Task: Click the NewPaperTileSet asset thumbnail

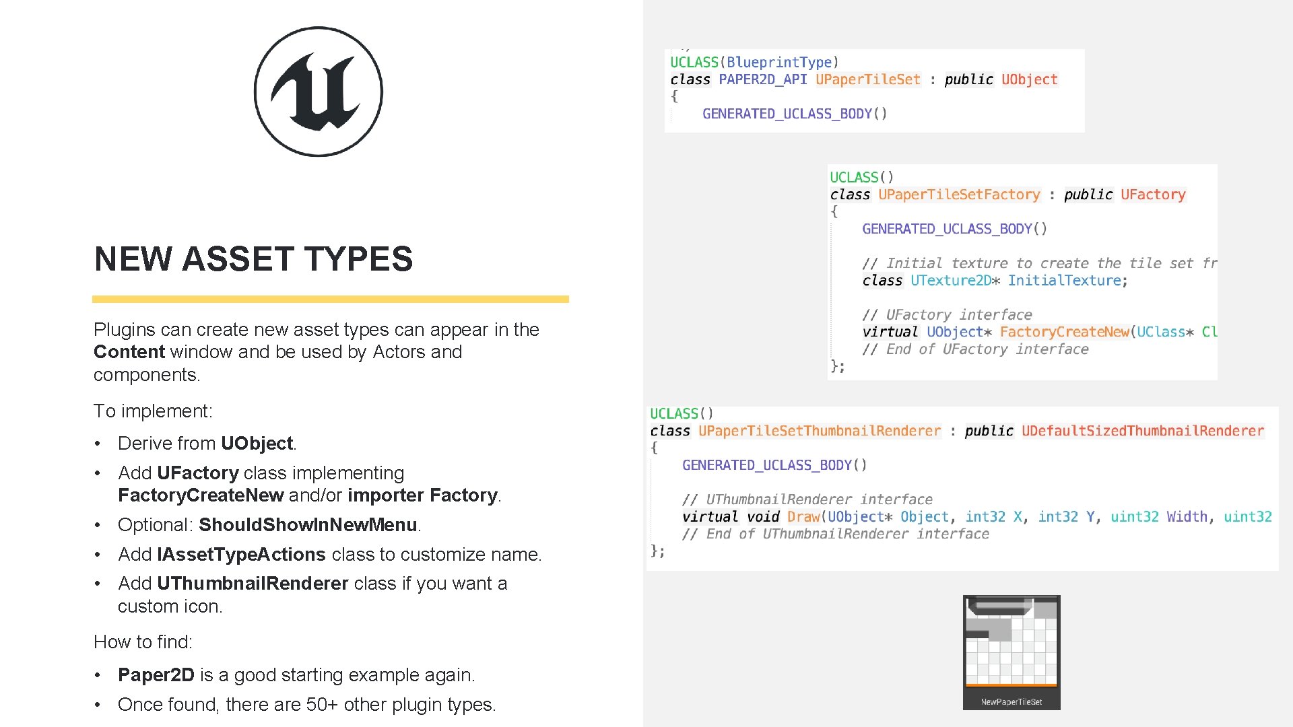Action: (1011, 652)
